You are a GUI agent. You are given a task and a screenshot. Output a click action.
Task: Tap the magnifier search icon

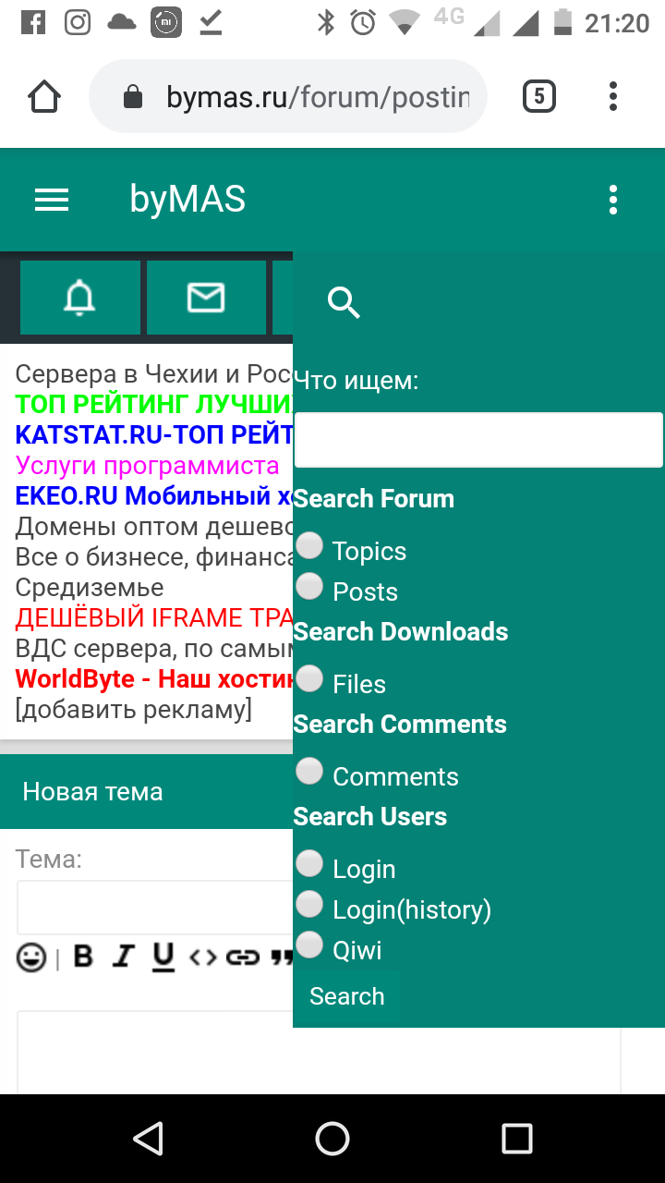click(x=344, y=302)
